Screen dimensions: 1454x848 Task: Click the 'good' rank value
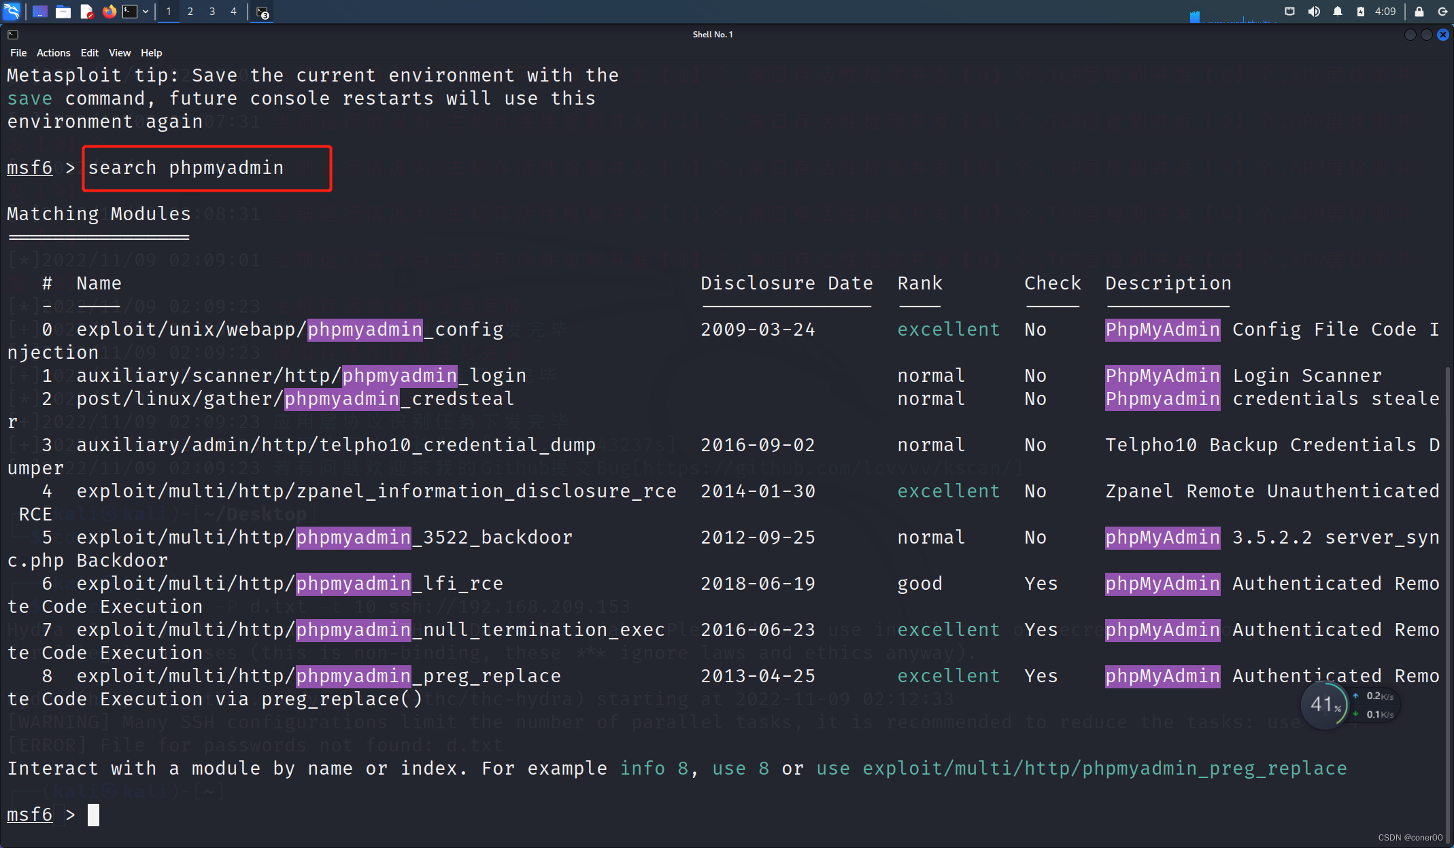point(919,584)
